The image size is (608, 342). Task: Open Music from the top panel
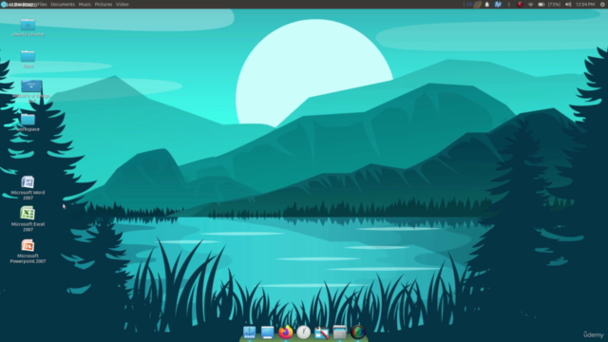coord(85,4)
